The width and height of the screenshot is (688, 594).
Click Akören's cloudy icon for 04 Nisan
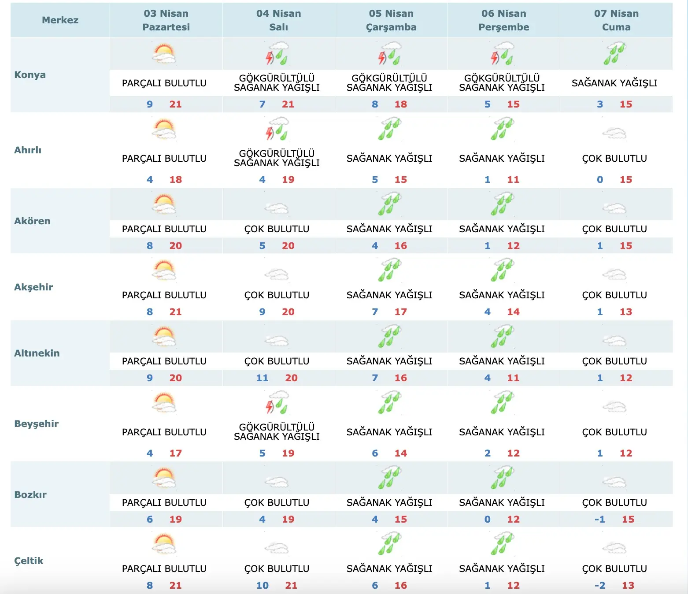(277, 208)
